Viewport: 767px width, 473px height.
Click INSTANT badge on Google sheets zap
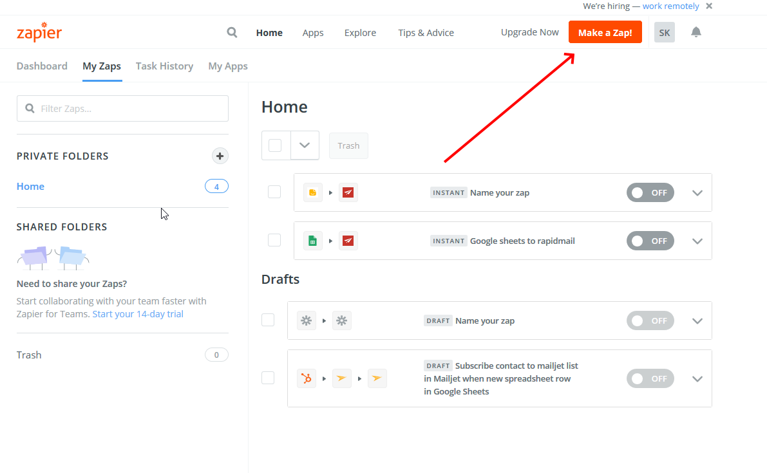449,241
